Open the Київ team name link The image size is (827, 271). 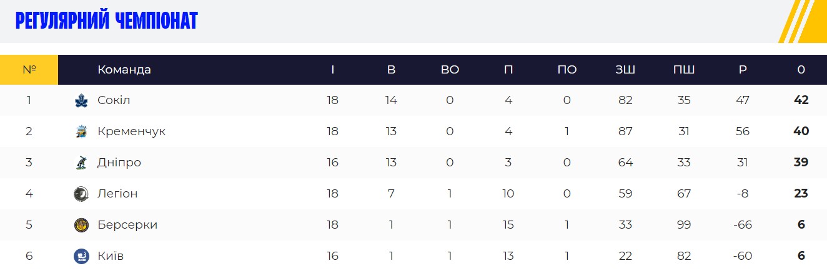[111, 256]
